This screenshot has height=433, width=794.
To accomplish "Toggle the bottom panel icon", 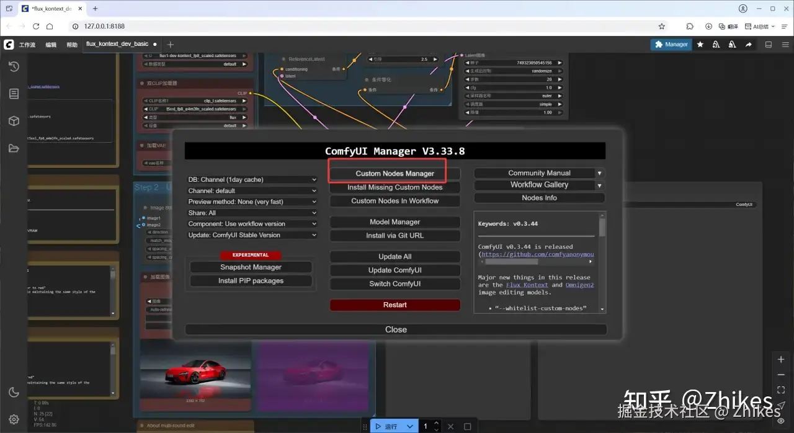I will (x=769, y=45).
